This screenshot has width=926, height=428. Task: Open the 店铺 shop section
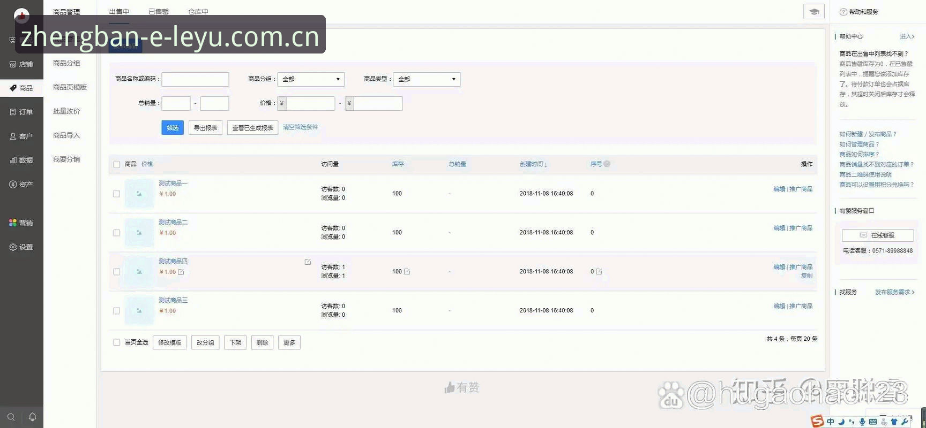[x=21, y=64]
